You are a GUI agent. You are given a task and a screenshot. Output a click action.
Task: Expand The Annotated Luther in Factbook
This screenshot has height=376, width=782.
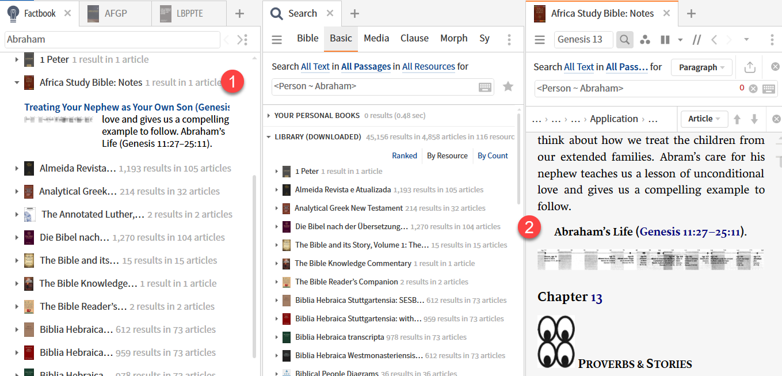pos(17,214)
